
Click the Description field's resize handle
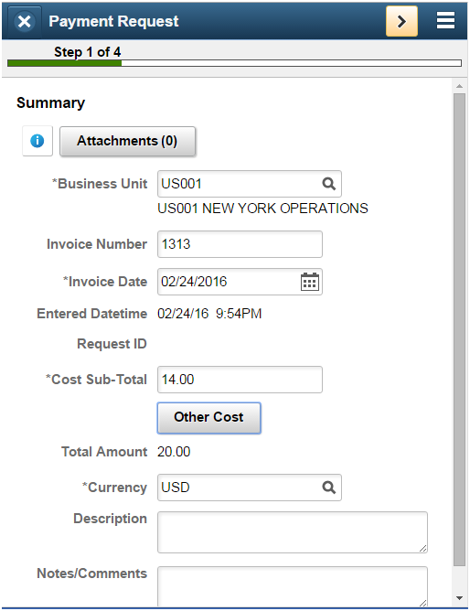pos(422,548)
